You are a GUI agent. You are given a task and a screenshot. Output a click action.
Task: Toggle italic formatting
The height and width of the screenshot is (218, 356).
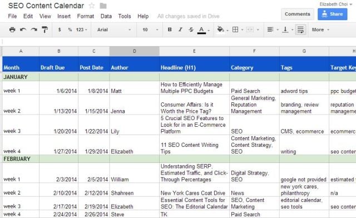180,29
